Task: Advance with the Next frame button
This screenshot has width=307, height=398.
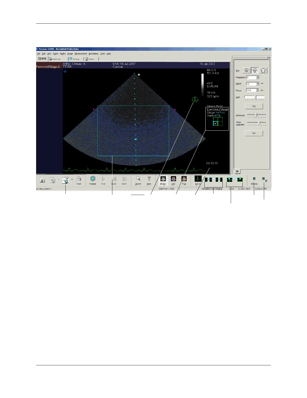Action: coord(124,180)
